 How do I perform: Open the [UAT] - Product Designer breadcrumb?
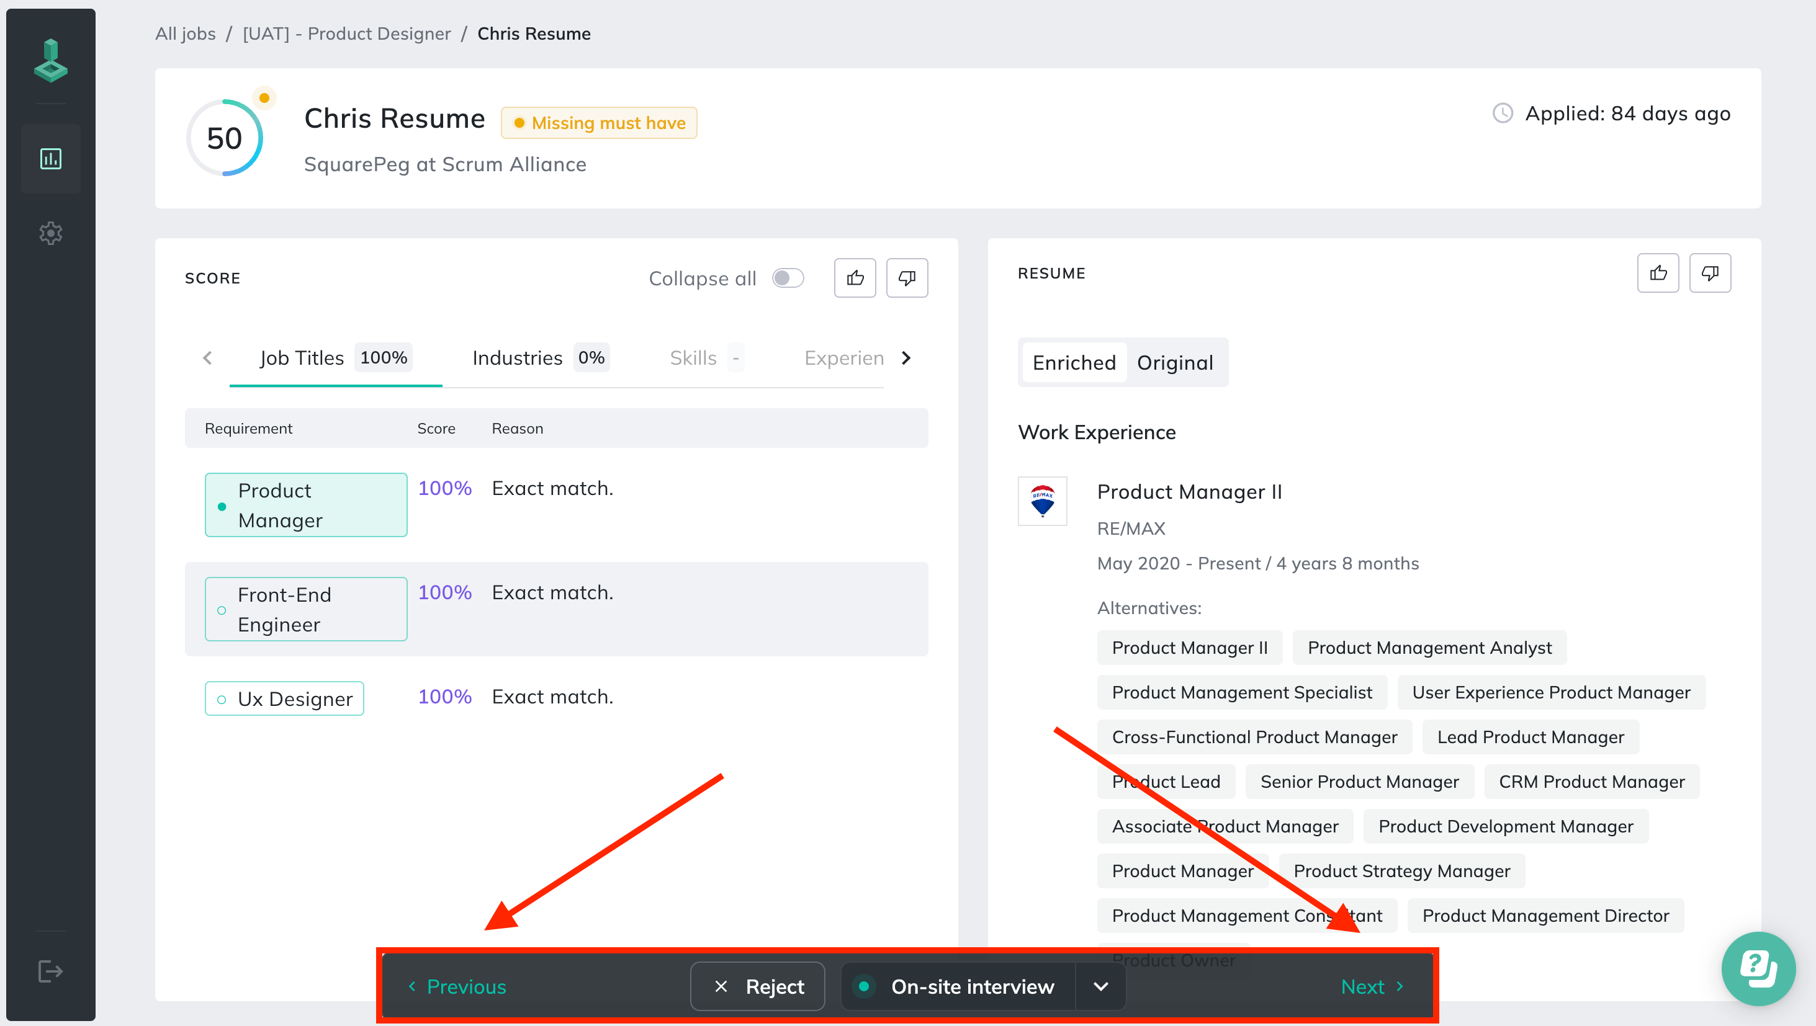[x=347, y=34]
